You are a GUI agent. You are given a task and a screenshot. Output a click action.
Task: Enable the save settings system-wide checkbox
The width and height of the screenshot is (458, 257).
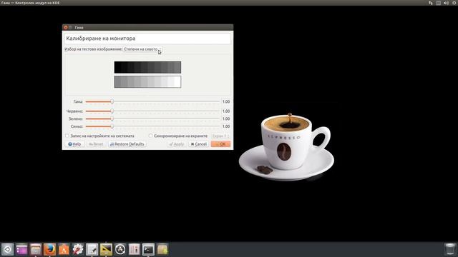(x=67, y=136)
